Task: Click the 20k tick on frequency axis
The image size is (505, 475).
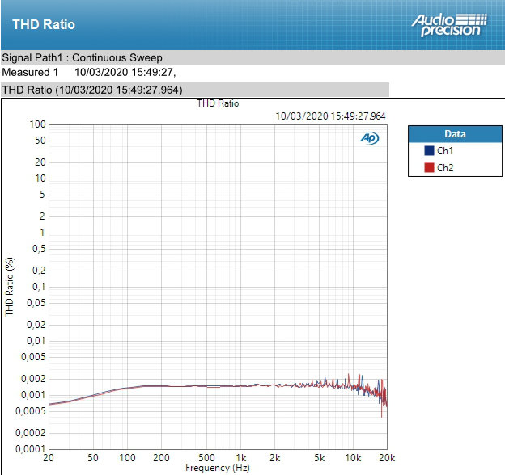Action: pyautogui.click(x=387, y=458)
